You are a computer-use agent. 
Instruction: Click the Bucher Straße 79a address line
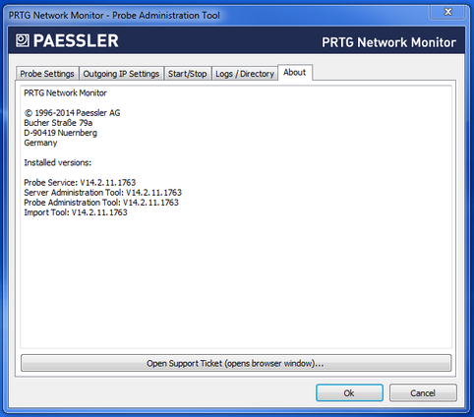click(x=58, y=123)
